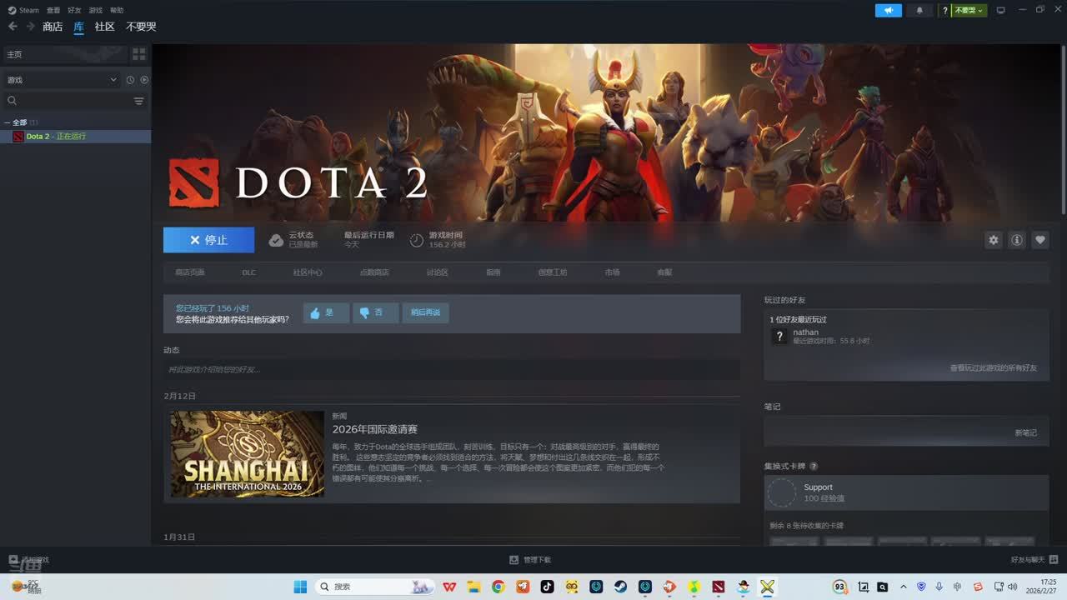The width and height of the screenshot is (1067, 600).
Task: Click the activity post input field
Action: point(452,369)
